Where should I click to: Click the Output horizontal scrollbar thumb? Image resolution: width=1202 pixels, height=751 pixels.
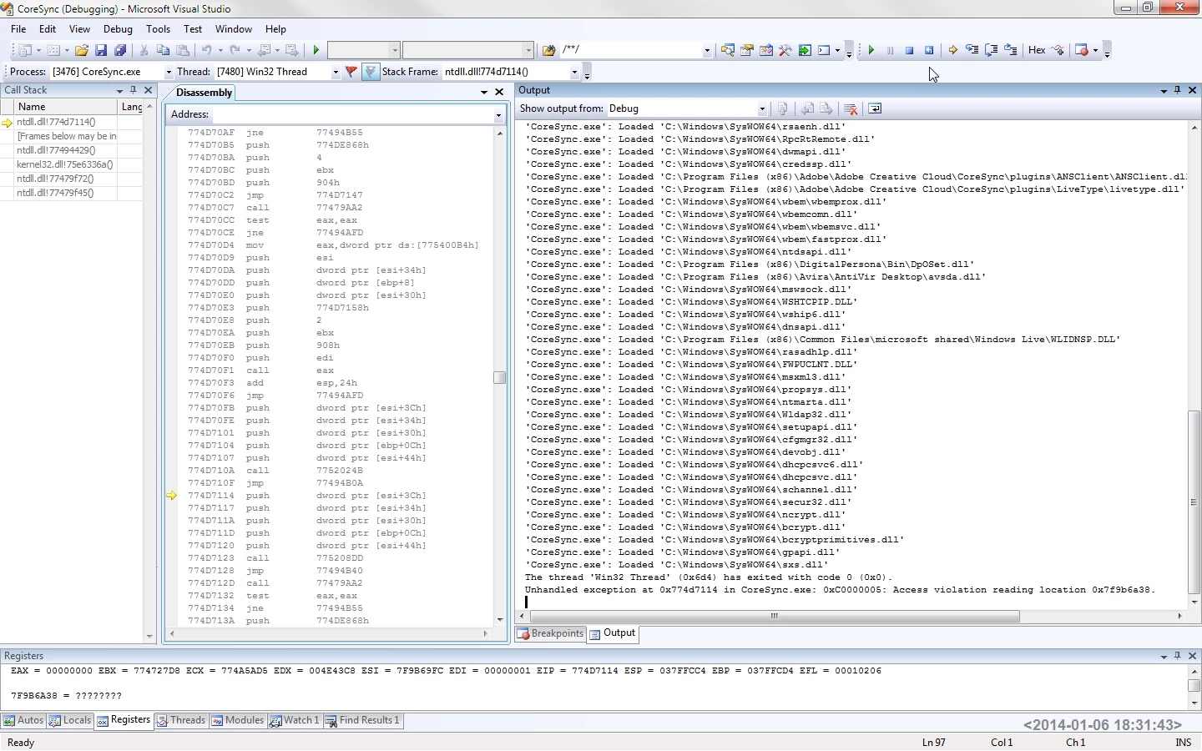(x=773, y=617)
